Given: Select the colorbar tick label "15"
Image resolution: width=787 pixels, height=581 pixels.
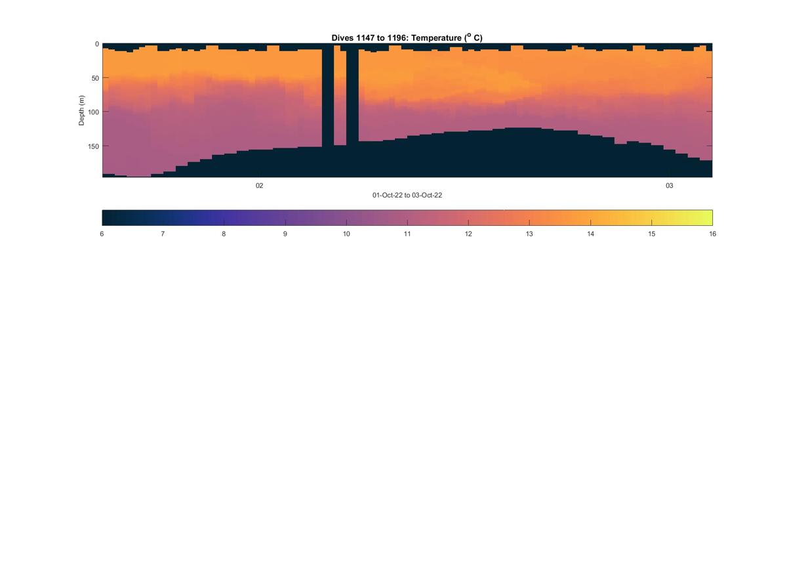Looking at the screenshot, I should pos(652,234).
